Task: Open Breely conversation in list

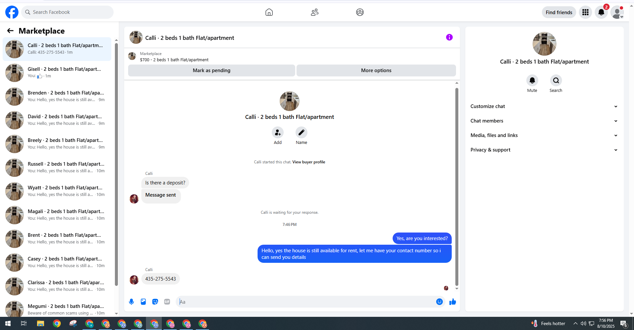Action: (x=57, y=144)
